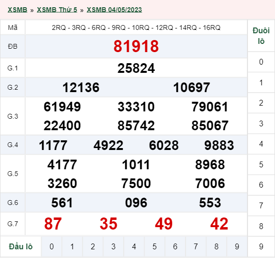Select Đầu lô digit 3

[x=114, y=246]
